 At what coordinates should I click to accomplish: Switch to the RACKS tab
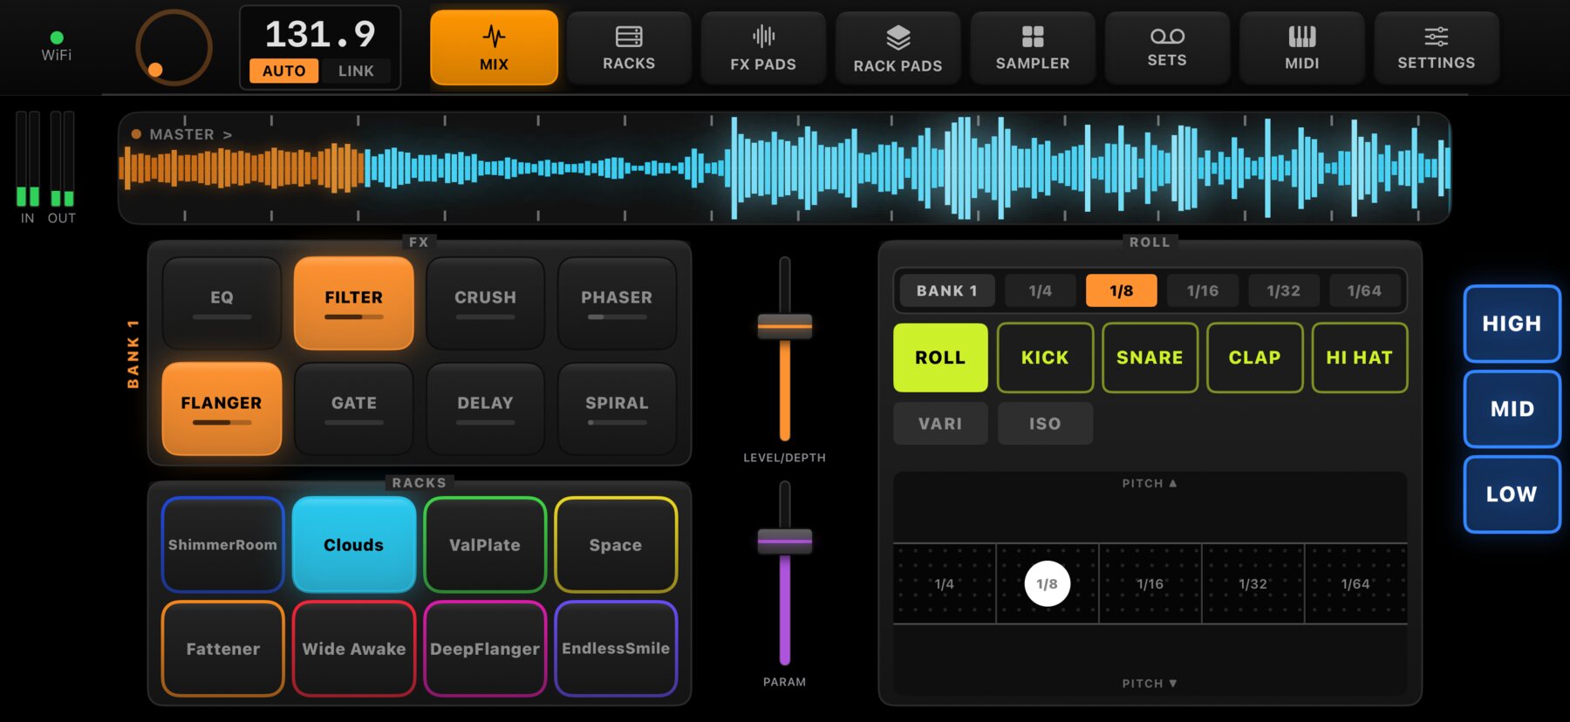tap(629, 48)
